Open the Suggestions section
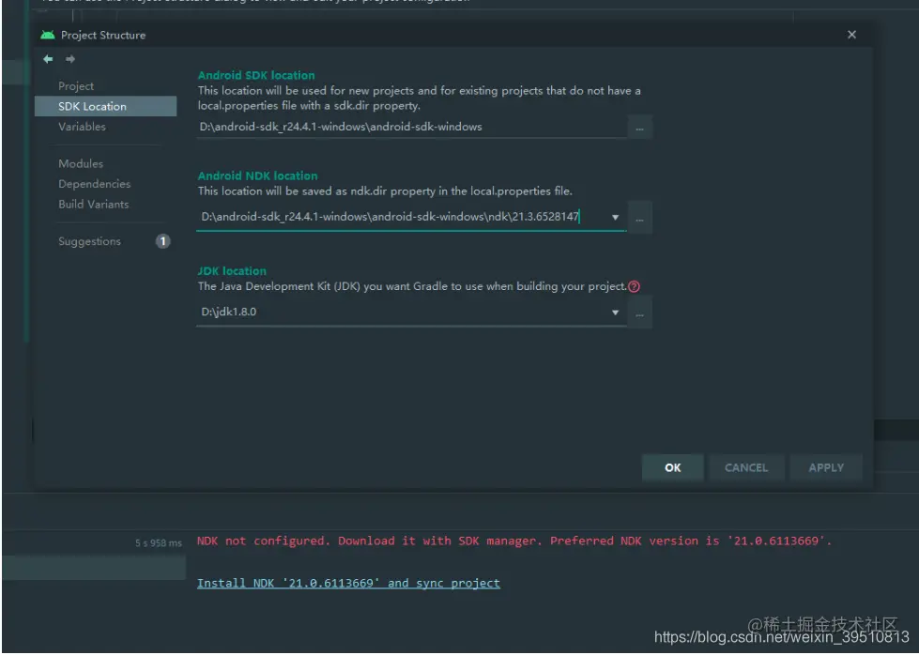919x655 pixels. click(x=89, y=241)
